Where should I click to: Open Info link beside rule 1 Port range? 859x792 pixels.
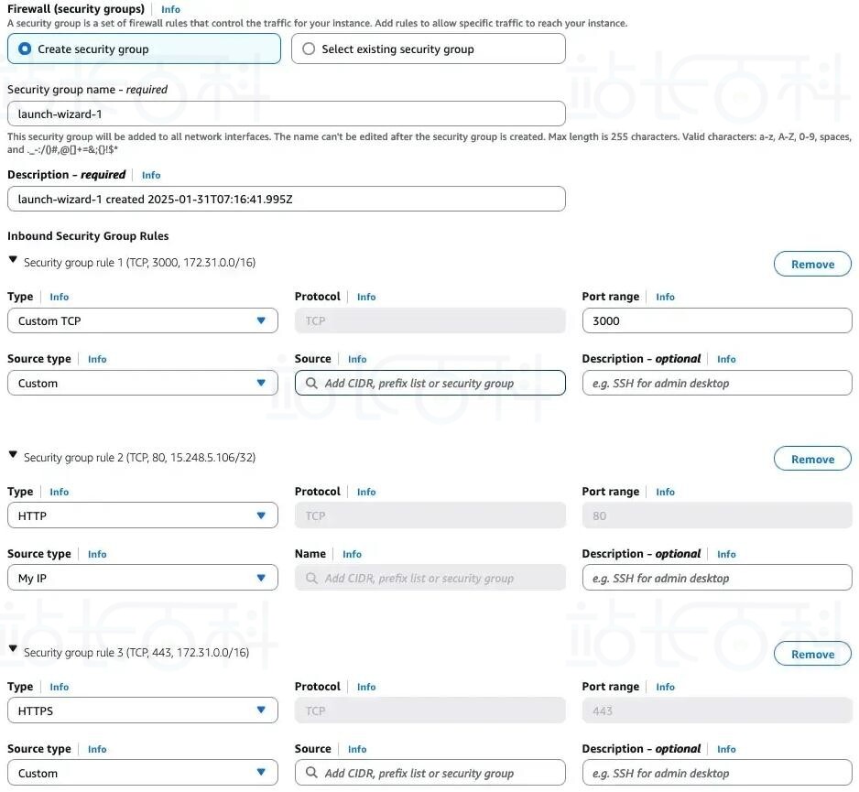[665, 297]
